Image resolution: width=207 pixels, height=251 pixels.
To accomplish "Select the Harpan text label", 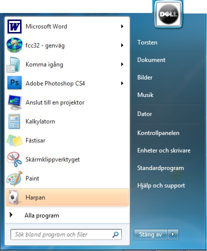I will (x=35, y=197).
